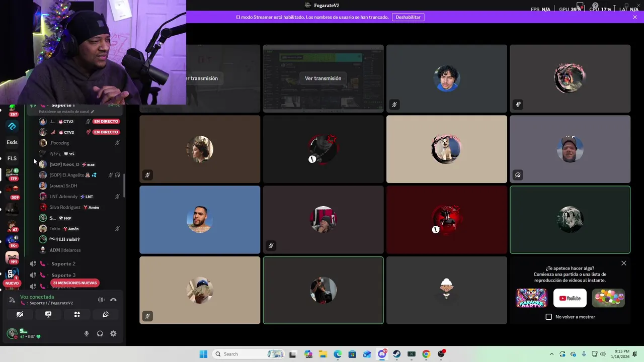
Task: Mute microphone in user panel
Action: coord(87,333)
